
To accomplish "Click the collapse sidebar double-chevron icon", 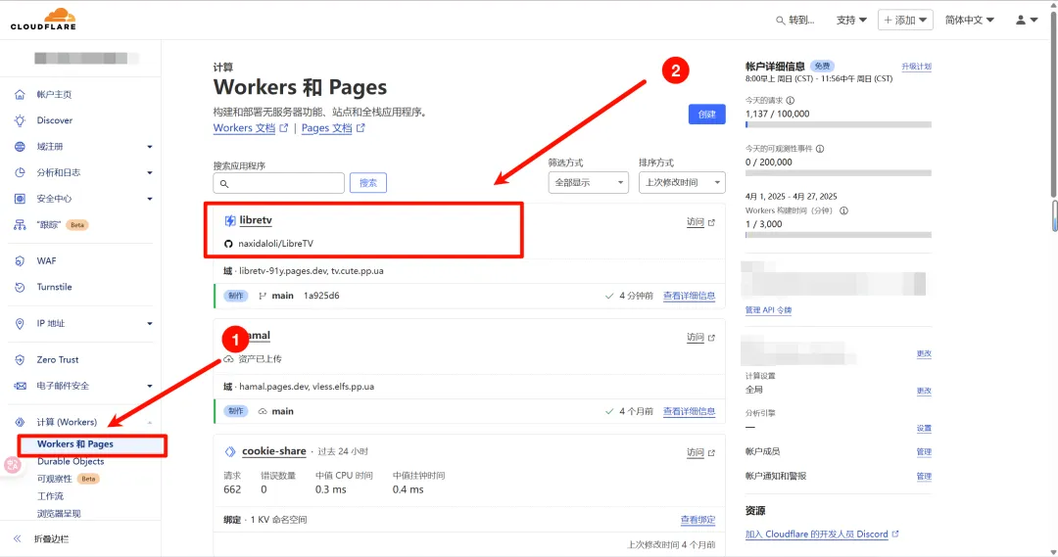I will (18, 538).
